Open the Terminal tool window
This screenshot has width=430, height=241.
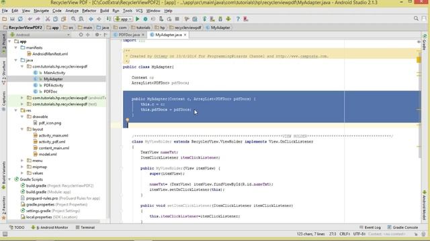[x=85, y=228]
